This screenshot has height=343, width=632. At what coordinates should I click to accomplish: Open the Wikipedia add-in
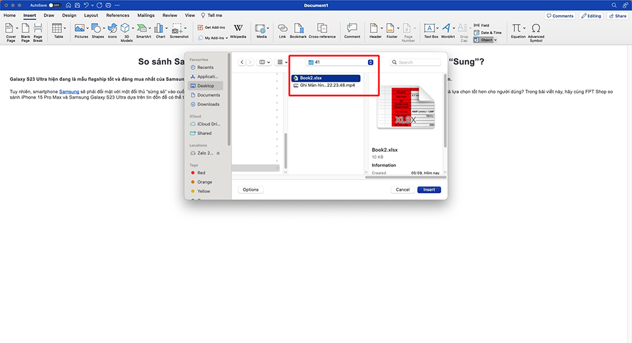238,31
